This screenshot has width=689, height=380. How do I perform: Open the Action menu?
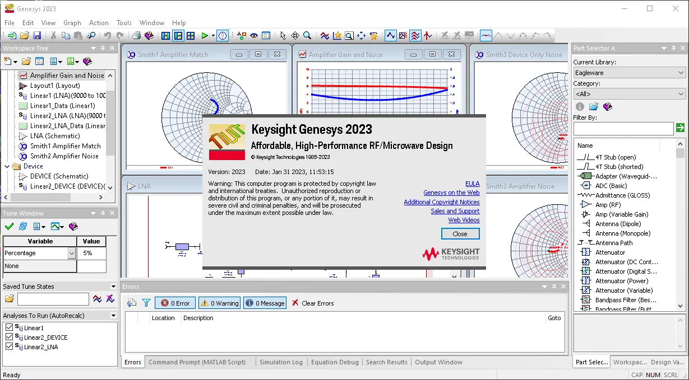click(x=99, y=23)
